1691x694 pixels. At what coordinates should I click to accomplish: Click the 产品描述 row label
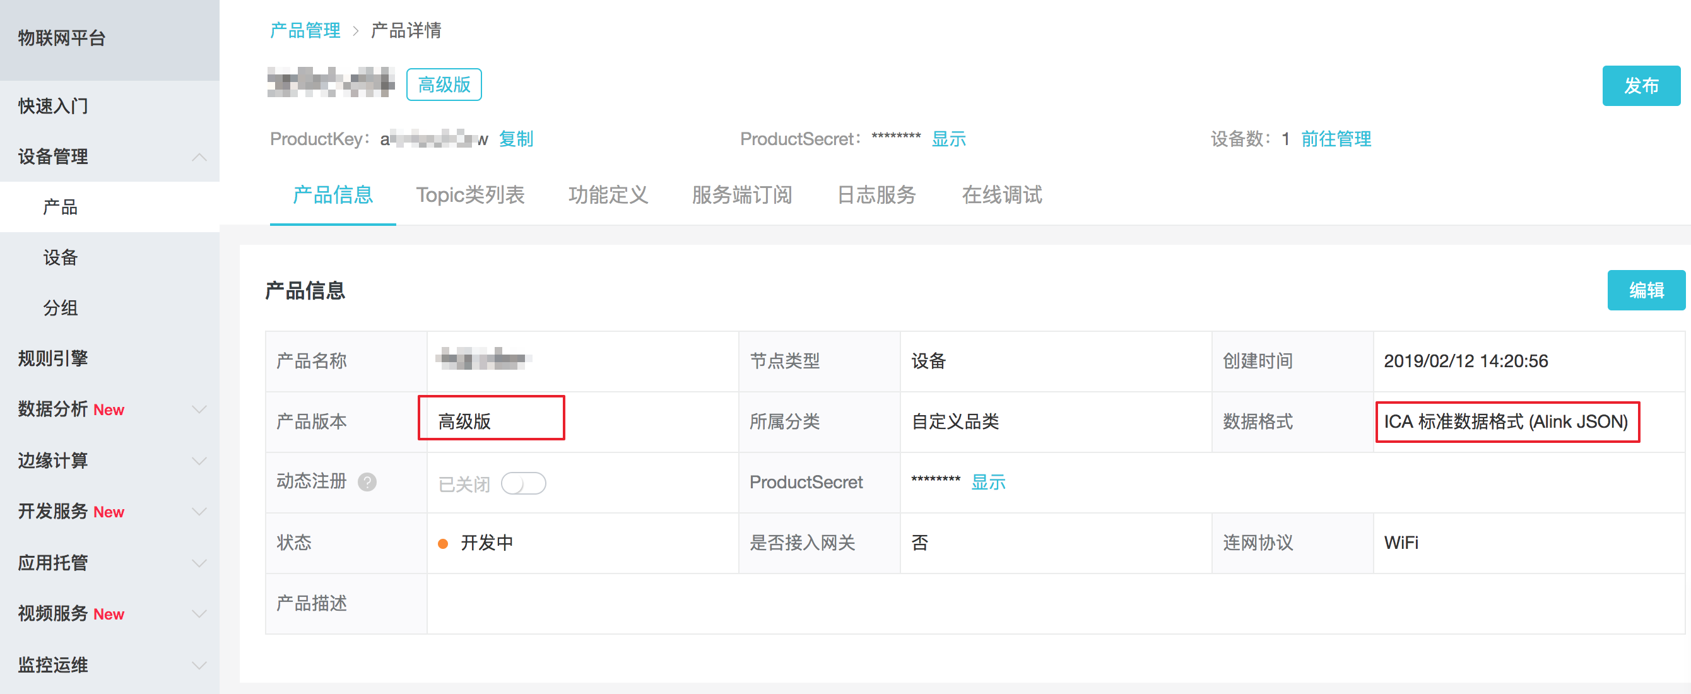(311, 603)
